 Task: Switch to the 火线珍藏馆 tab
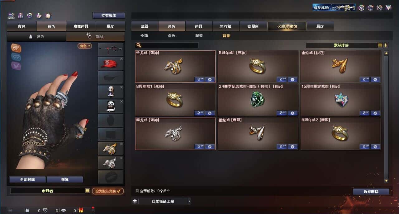pos(287,26)
